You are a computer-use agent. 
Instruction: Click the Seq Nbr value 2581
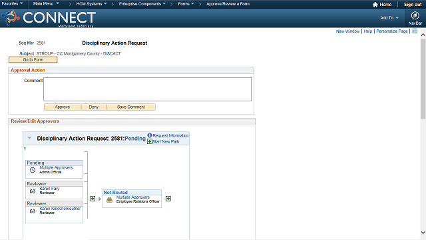pos(41,43)
